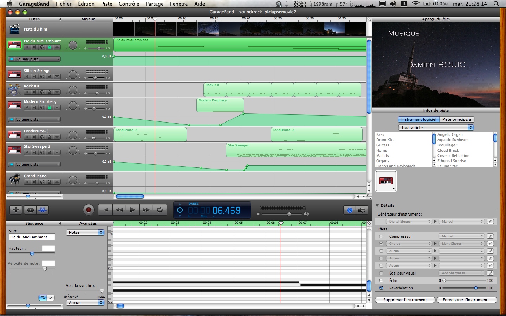506x316 pixels.
Task: Open the Piste menu
Action: [106, 4]
